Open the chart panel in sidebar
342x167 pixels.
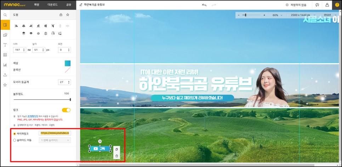(5, 65)
